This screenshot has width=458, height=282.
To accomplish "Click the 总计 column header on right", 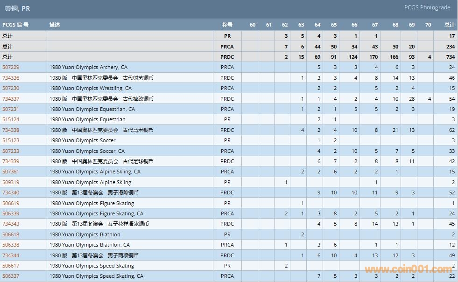I will 449,25.
